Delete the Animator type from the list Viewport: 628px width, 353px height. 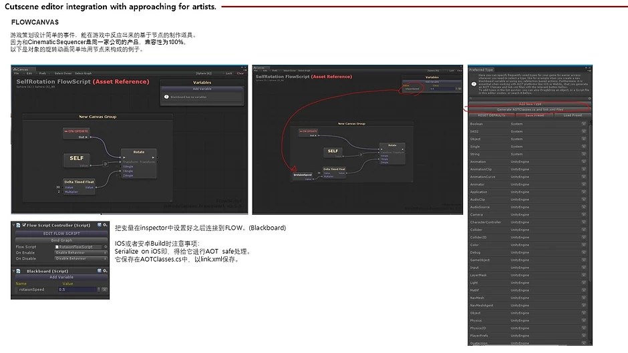[583, 184]
